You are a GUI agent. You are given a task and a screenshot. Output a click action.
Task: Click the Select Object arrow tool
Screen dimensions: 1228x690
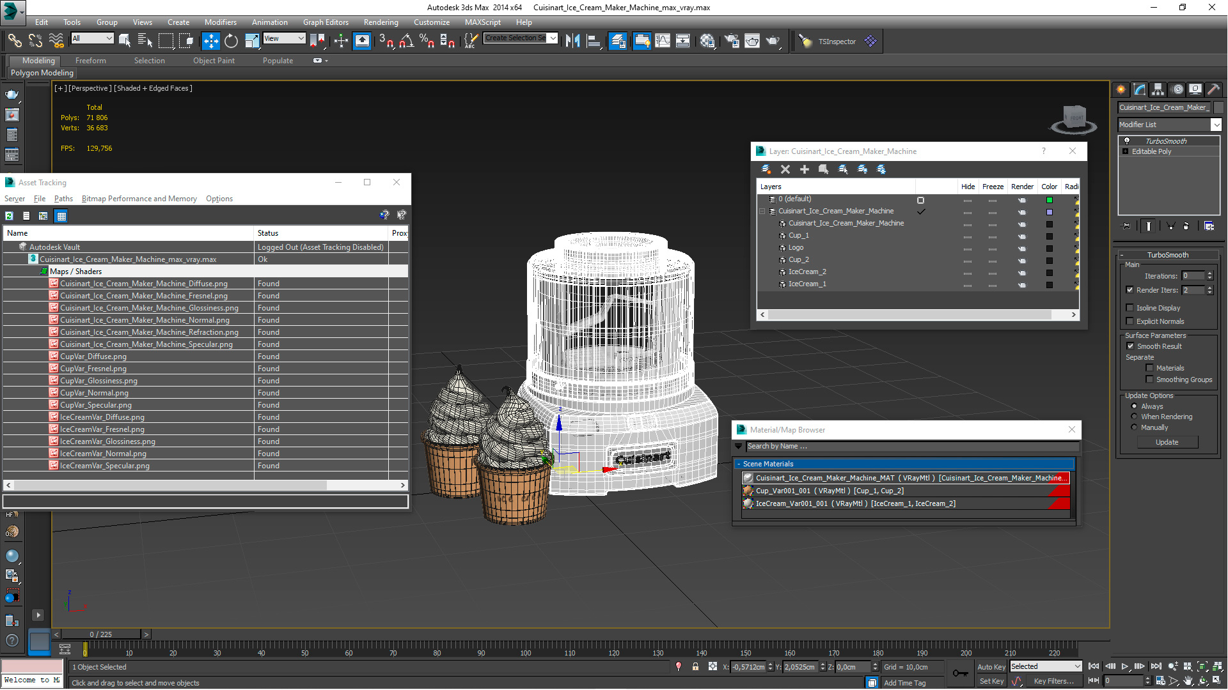click(x=125, y=42)
